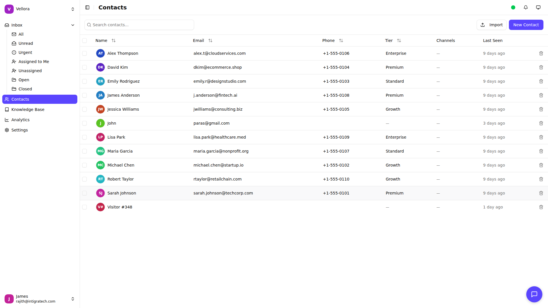The image size is (548, 308).
Task: Delete James Anderson via trash icon
Action: coord(541,95)
